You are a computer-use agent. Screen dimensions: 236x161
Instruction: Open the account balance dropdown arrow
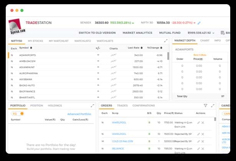[x=213, y=33]
